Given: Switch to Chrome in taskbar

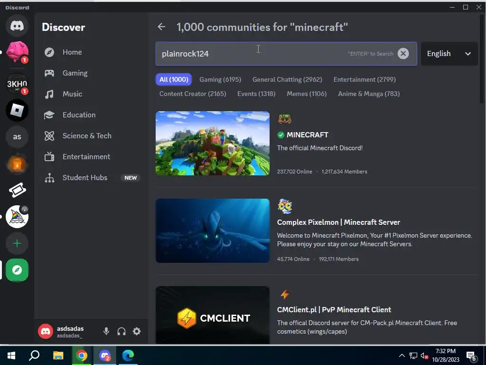Looking at the screenshot, I should [x=81, y=355].
